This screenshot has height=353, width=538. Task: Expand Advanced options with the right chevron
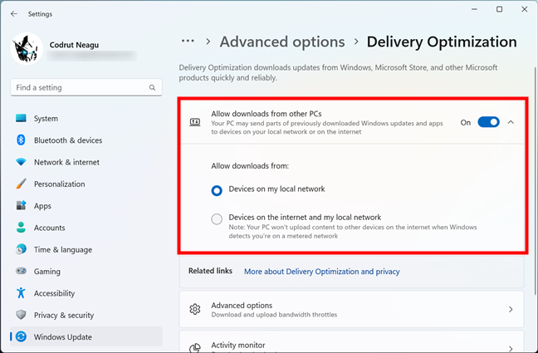coord(511,309)
